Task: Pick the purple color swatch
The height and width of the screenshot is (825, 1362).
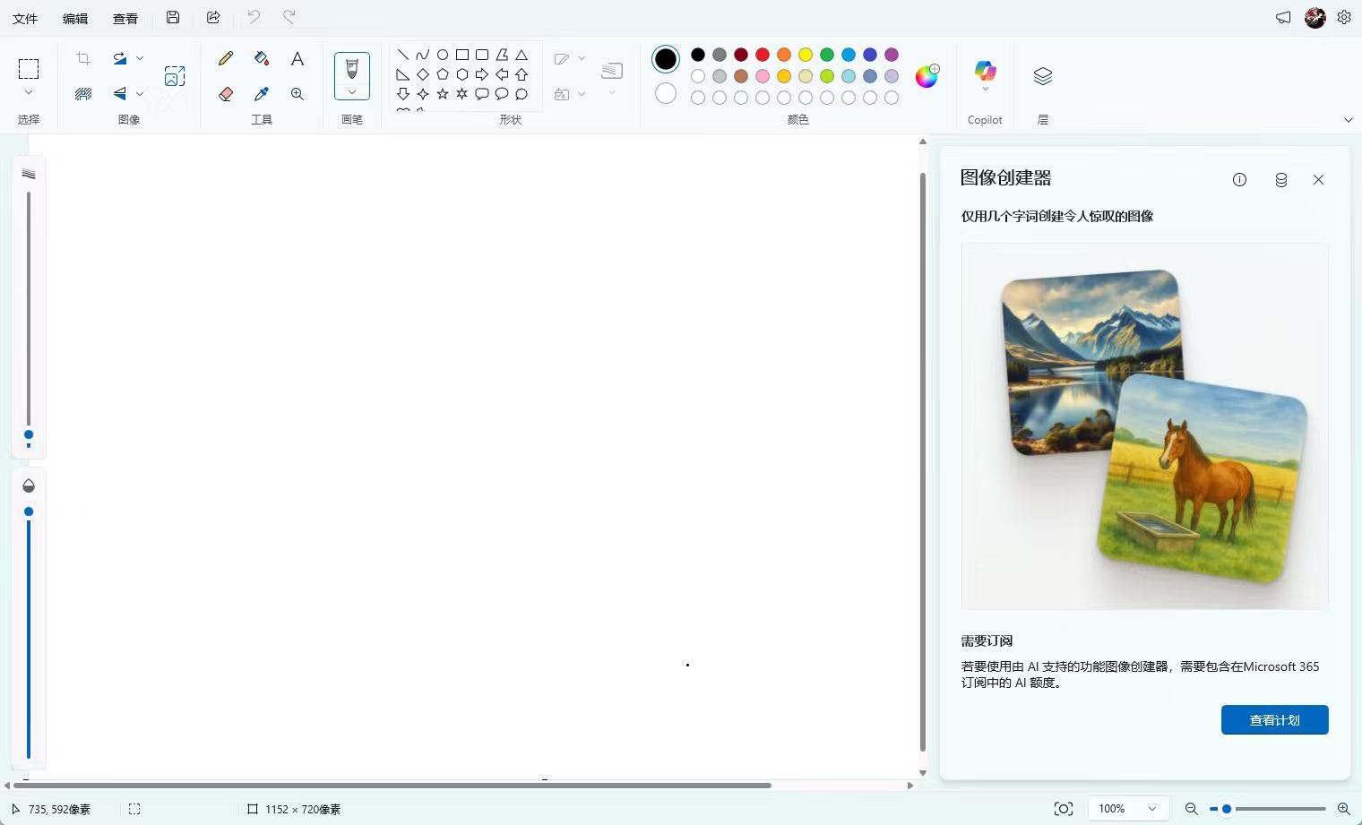Action: (x=892, y=55)
